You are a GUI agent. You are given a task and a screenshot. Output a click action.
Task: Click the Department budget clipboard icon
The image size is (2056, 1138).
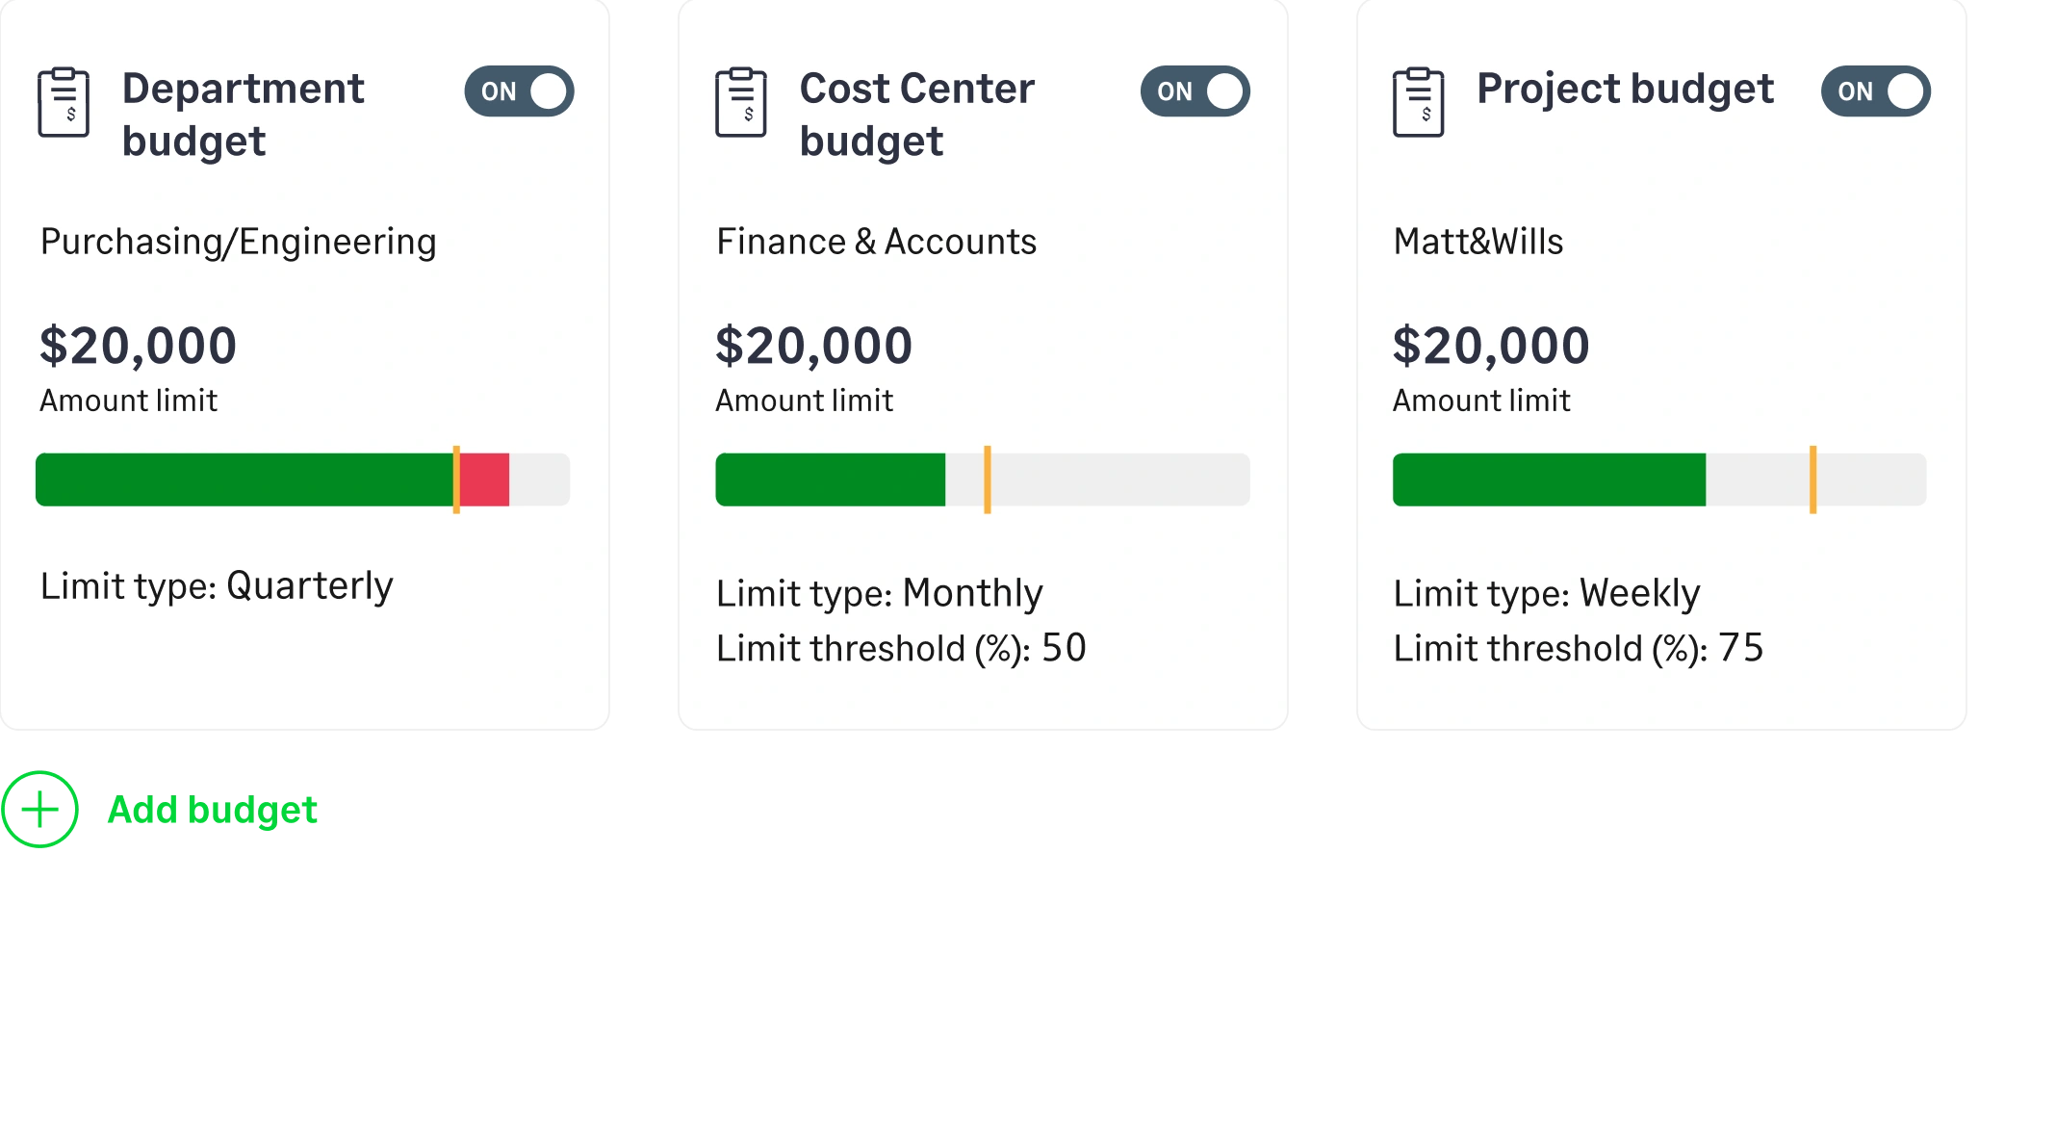(64, 104)
